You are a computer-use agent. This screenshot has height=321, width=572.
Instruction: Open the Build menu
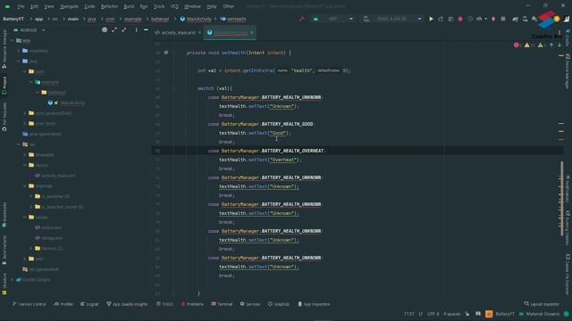pos(129,6)
